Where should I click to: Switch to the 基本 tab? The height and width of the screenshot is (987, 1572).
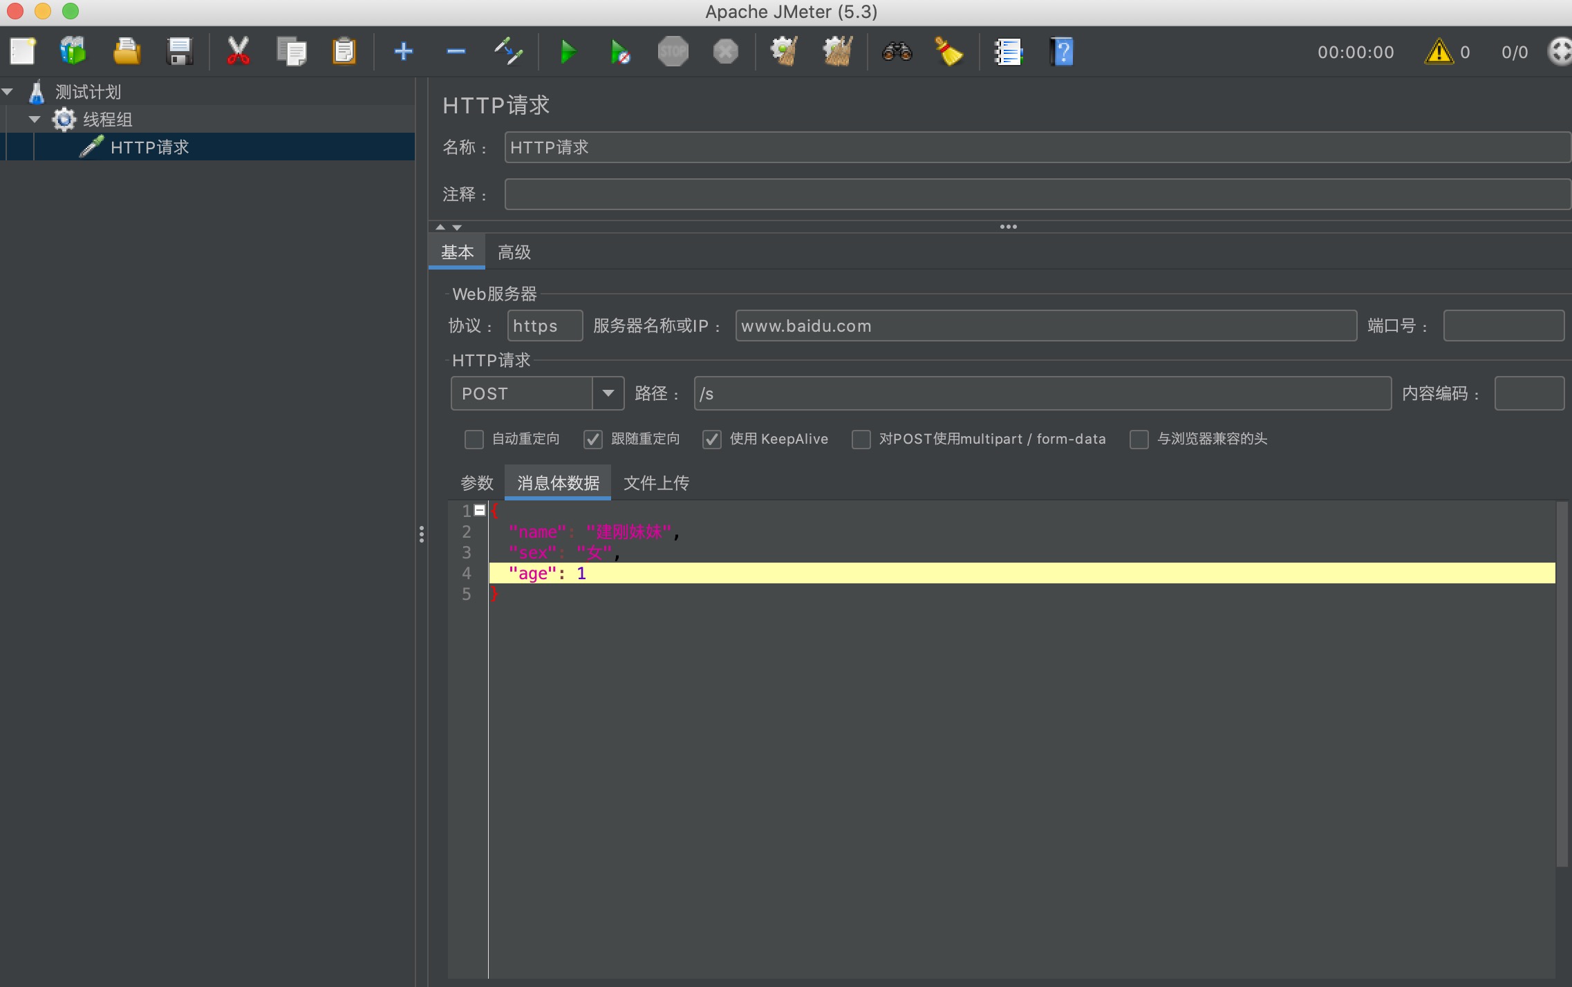click(x=457, y=252)
